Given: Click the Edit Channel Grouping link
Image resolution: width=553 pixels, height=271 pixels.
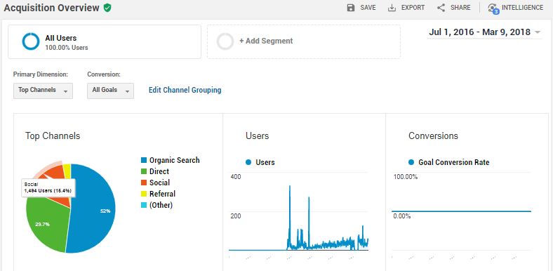Looking at the screenshot, I should [185, 90].
